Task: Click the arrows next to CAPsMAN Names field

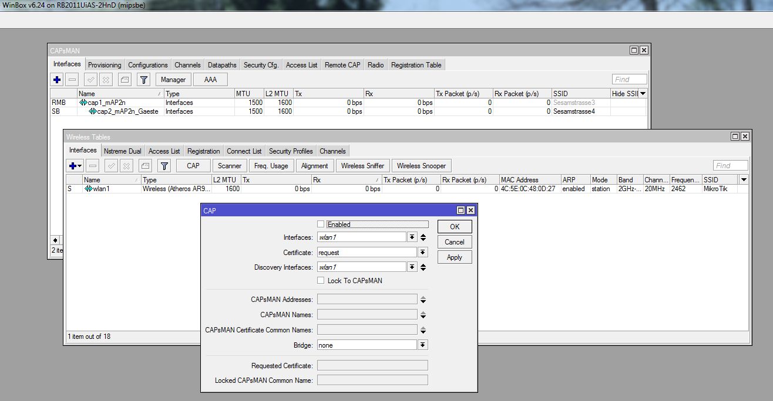Action: pos(424,315)
